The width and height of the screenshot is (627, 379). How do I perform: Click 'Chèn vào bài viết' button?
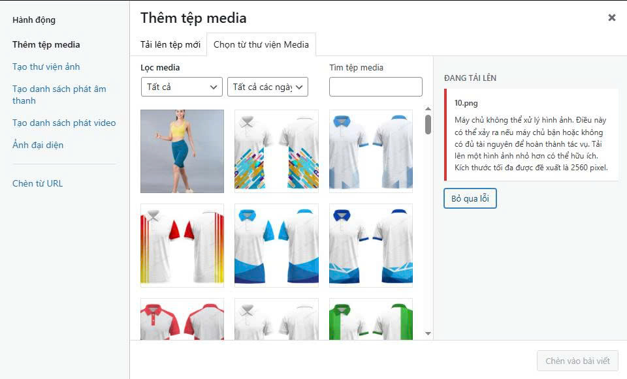577,361
